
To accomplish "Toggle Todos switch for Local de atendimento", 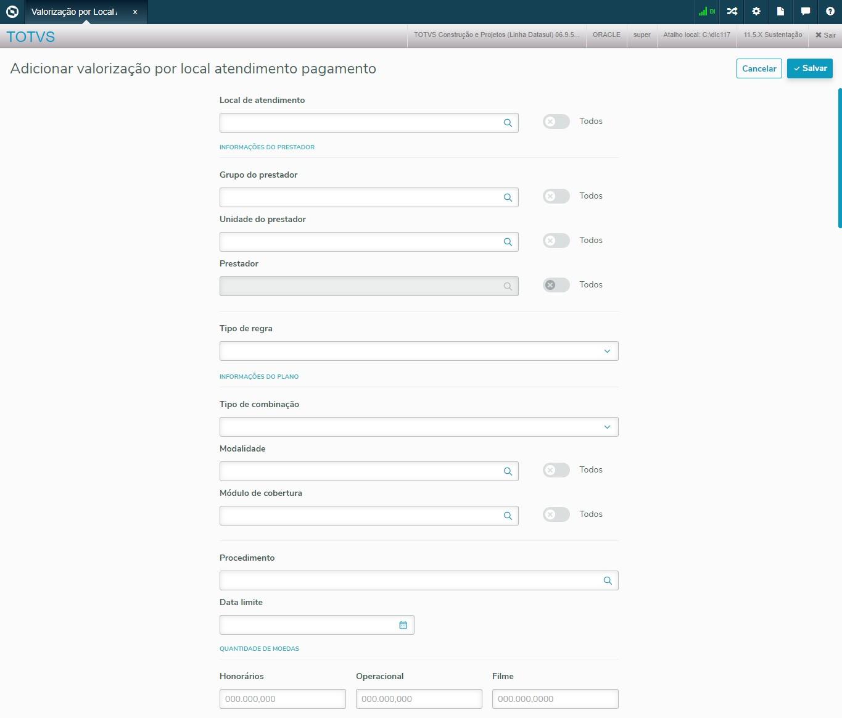I will point(556,122).
